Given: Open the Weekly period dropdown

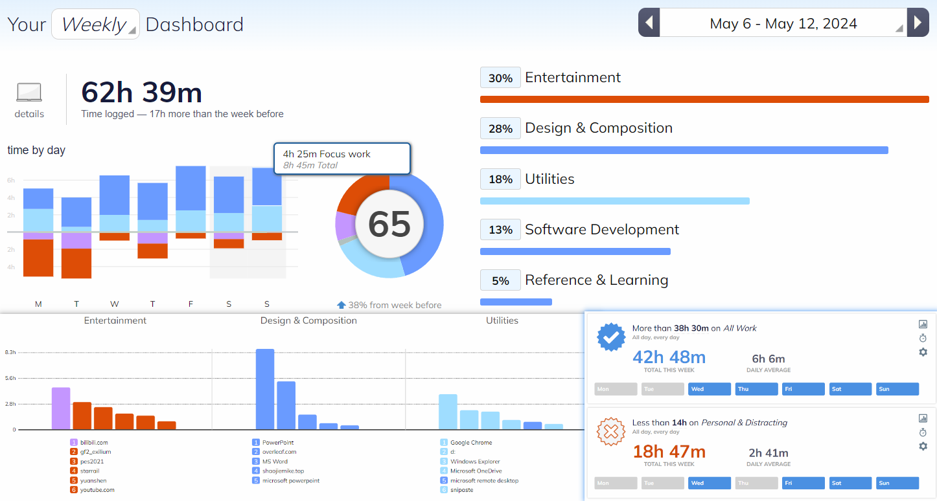Looking at the screenshot, I should pyautogui.click(x=95, y=25).
